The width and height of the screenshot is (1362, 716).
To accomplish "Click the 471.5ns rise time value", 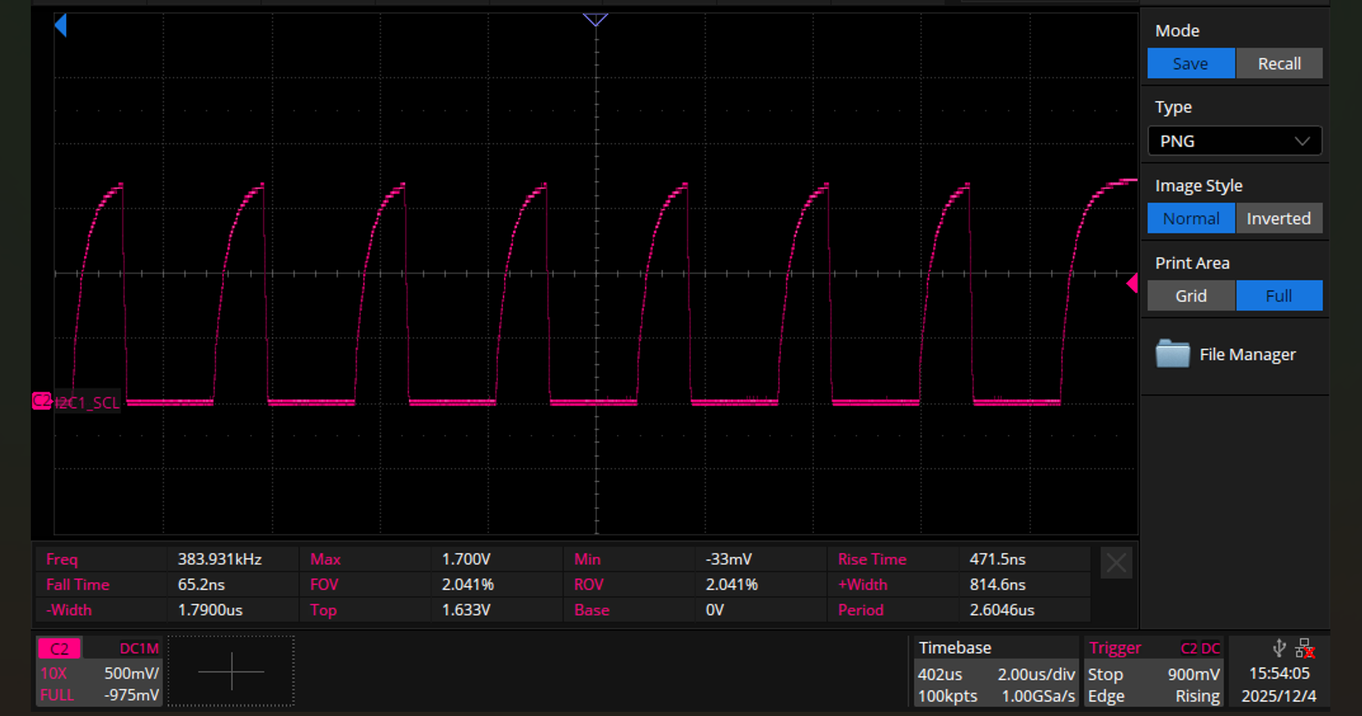I will (997, 560).
